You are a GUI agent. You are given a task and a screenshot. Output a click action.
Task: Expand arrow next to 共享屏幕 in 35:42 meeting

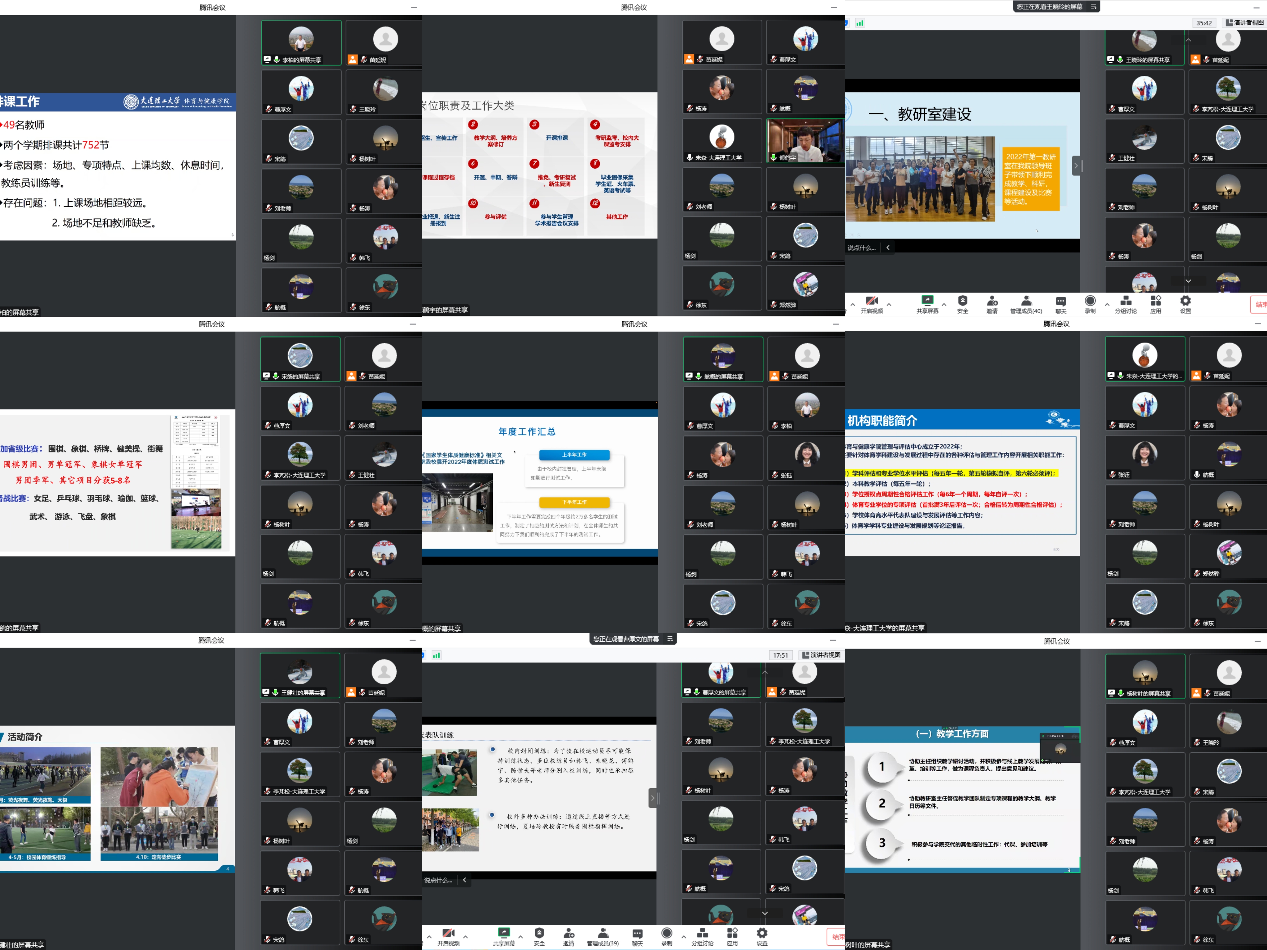tap(944, 304)
